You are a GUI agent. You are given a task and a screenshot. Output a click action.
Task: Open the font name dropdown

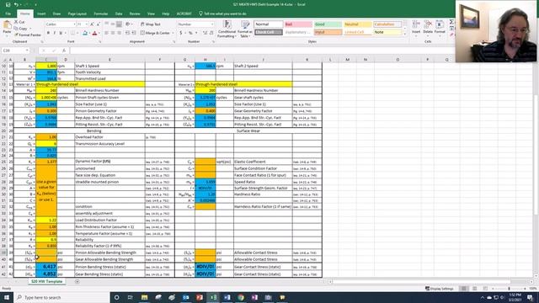click(74, 24)
